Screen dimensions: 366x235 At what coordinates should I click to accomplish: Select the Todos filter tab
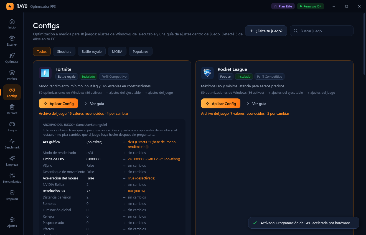pyautogui.click(x=42, y=51)
